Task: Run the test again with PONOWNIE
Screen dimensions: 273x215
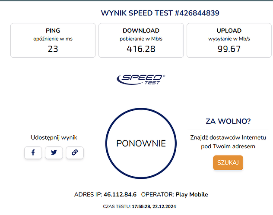Action: click(141, 143)
